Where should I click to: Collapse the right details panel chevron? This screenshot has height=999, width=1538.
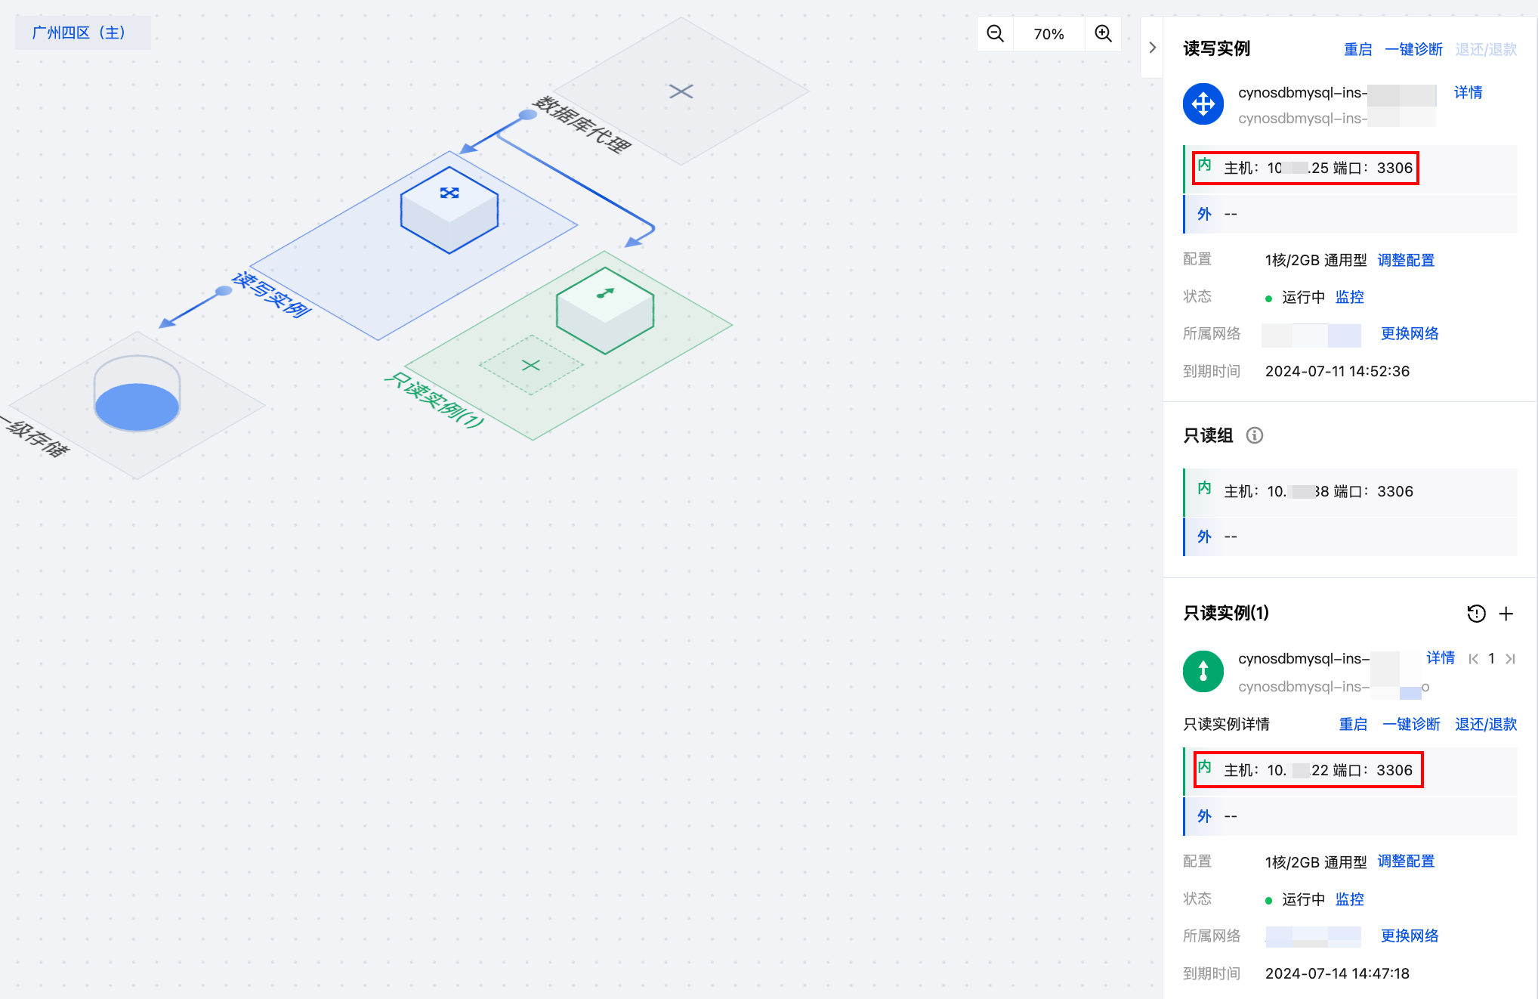click(1152, 48)
